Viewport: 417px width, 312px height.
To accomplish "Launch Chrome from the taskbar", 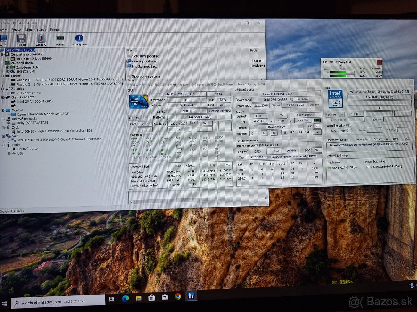I will point(178,297).
